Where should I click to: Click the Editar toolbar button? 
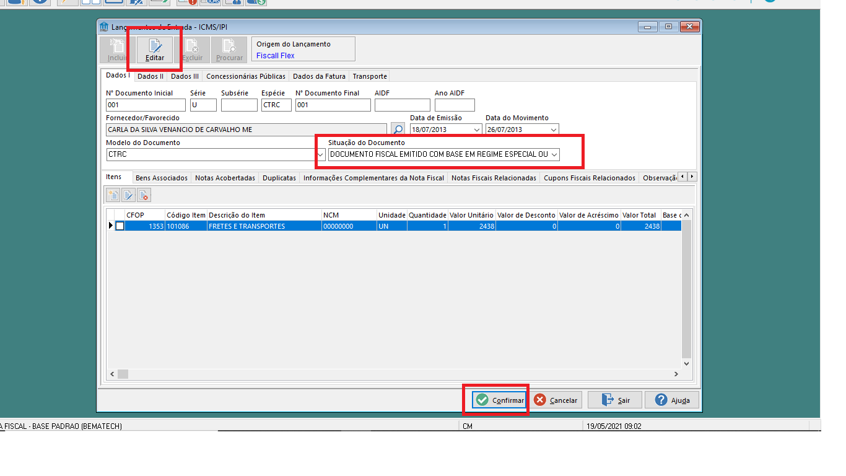(155, 50)
